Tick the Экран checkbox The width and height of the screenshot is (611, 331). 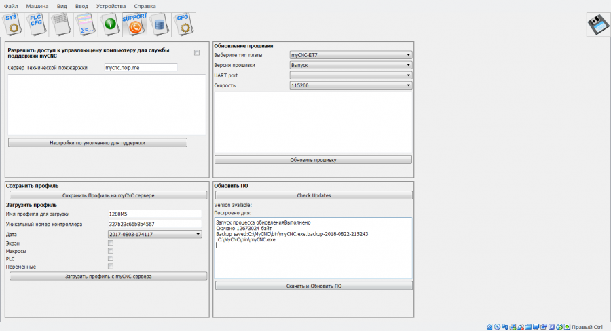click(x=111, y=243)
